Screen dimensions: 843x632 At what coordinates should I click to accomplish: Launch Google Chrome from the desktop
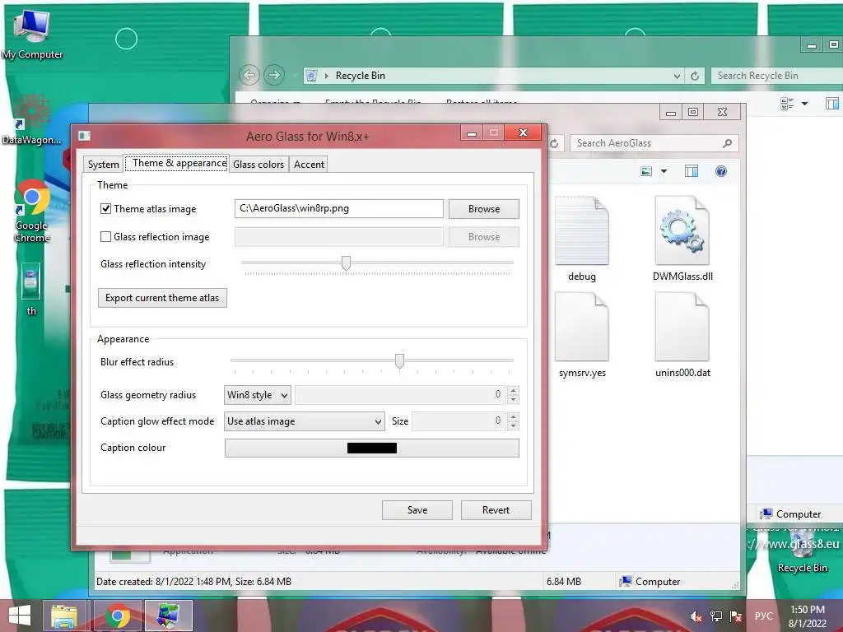tap(32, 211)
